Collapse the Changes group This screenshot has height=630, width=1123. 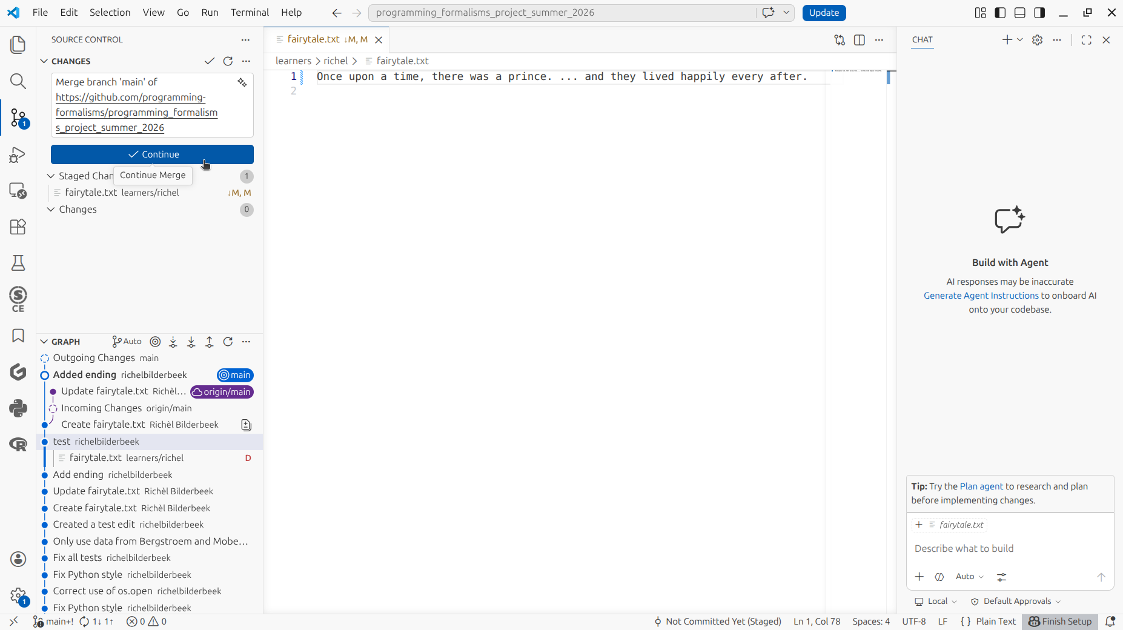(51, 210)
